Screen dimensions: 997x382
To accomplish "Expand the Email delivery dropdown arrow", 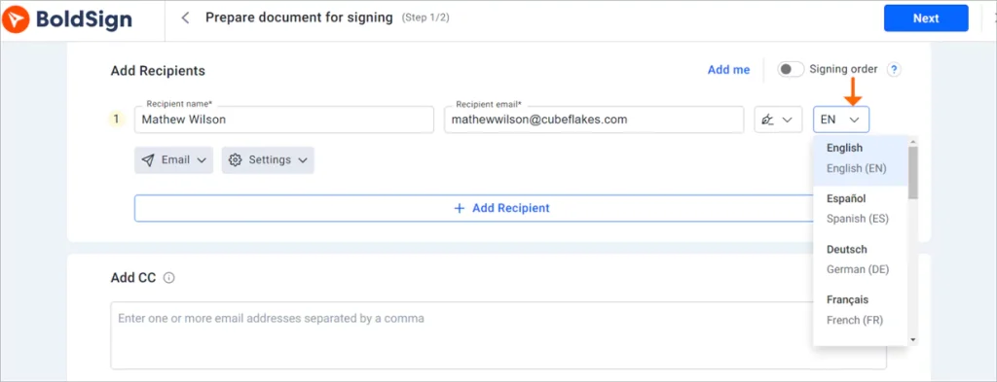I will pyautogui.click(x=202, y=160).
